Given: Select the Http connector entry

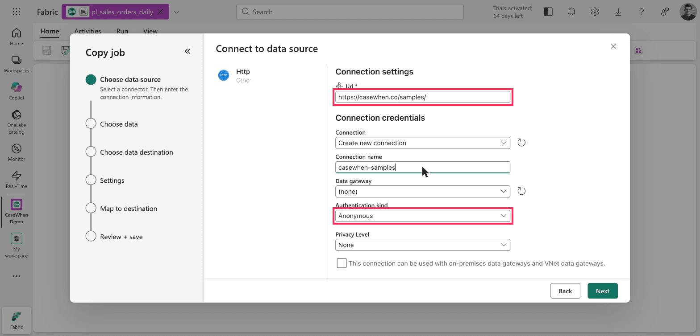Looking at the screenshot, I should 235,75.
